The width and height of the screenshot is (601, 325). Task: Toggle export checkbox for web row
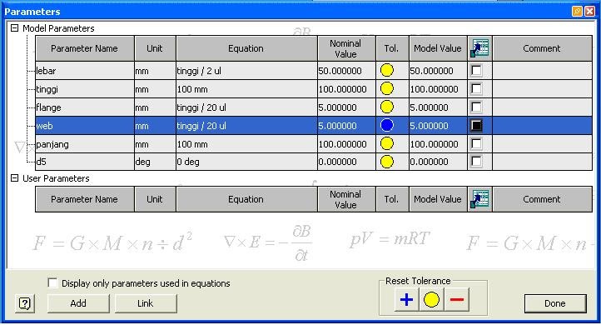476,126
